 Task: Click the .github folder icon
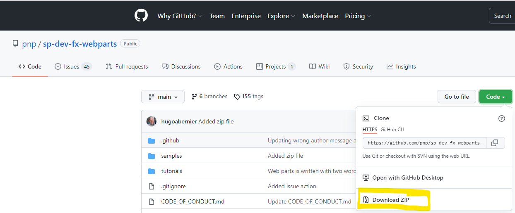[x=152, y=141]
